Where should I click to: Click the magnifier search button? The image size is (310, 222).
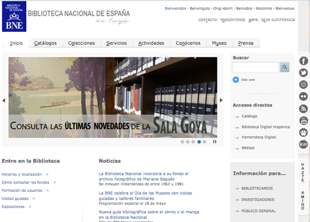pyautogui.click(x=285, y=67)
